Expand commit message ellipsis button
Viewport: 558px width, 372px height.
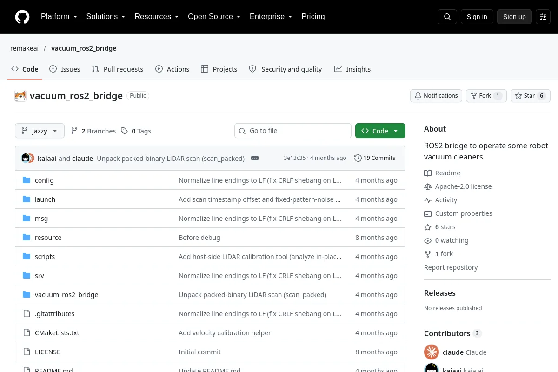pyautogui.click(x=255, y=158)
